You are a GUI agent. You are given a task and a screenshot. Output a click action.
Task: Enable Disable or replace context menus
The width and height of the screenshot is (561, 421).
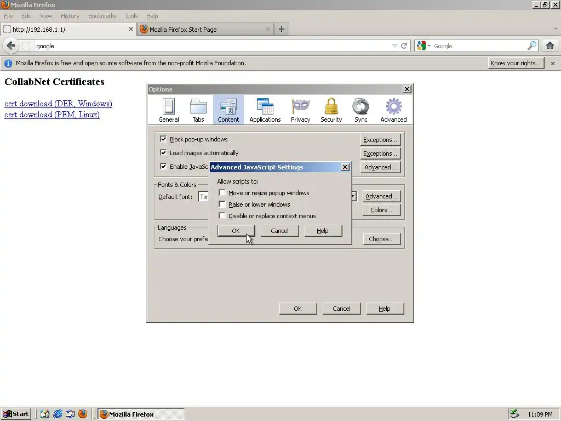click(x=222, y=216)
